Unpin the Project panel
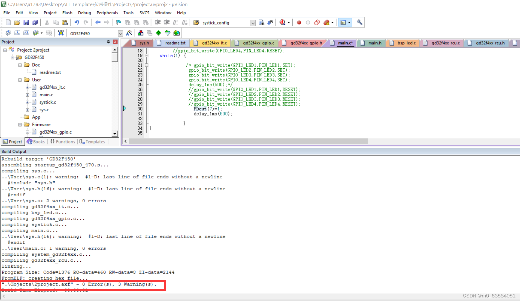The width and height of the screenshot is (520, 301). click(108, 42)
